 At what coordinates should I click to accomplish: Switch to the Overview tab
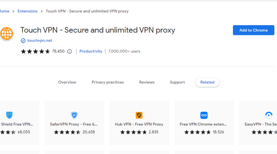67,82
